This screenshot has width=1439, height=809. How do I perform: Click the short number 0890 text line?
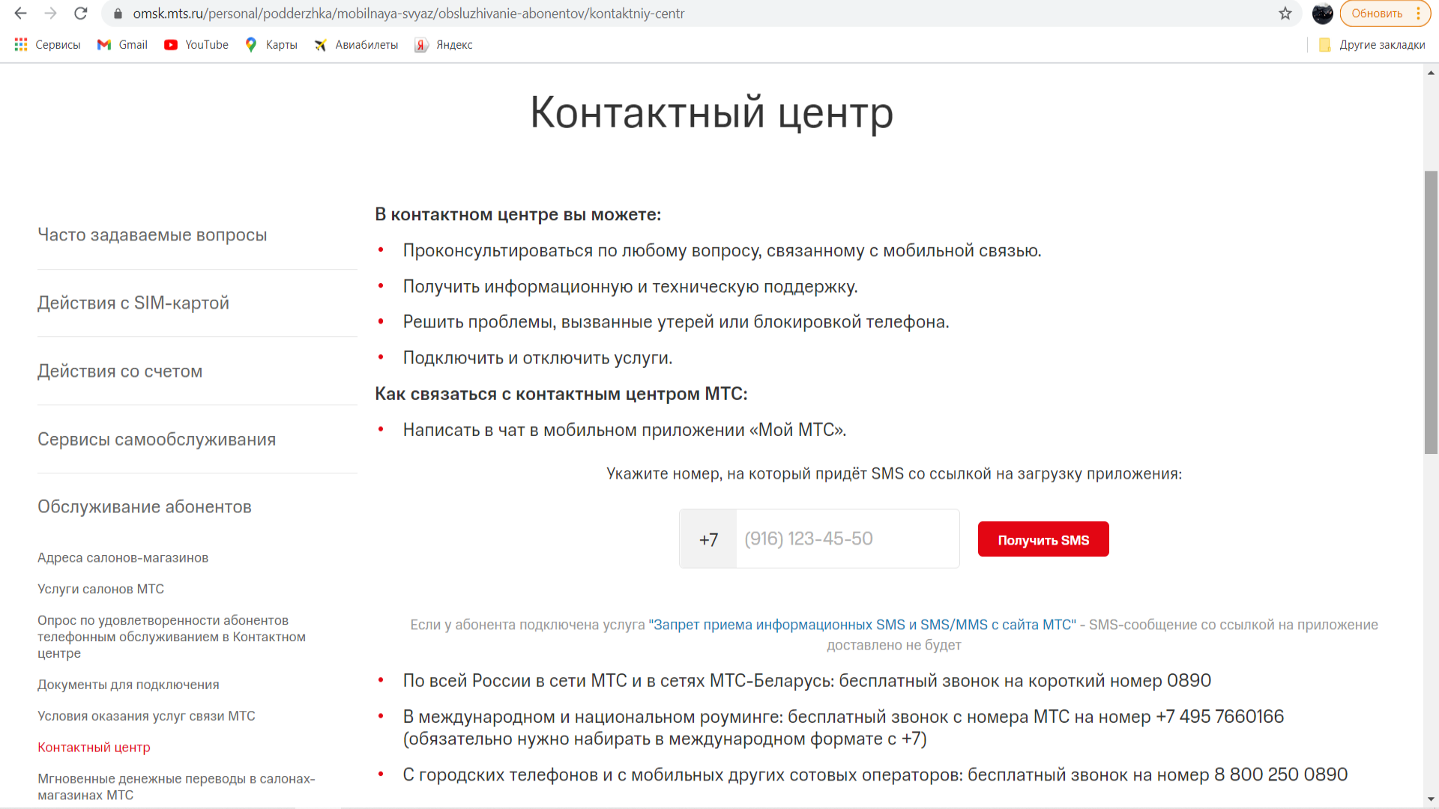(x=807, y=681)
